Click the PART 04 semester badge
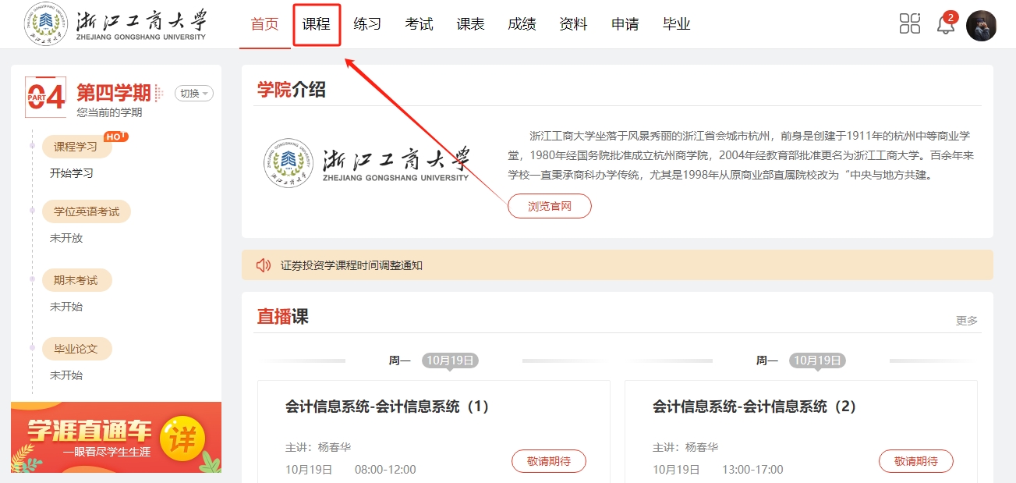This screenshot has height=483, width=1016. click(46, 94)
